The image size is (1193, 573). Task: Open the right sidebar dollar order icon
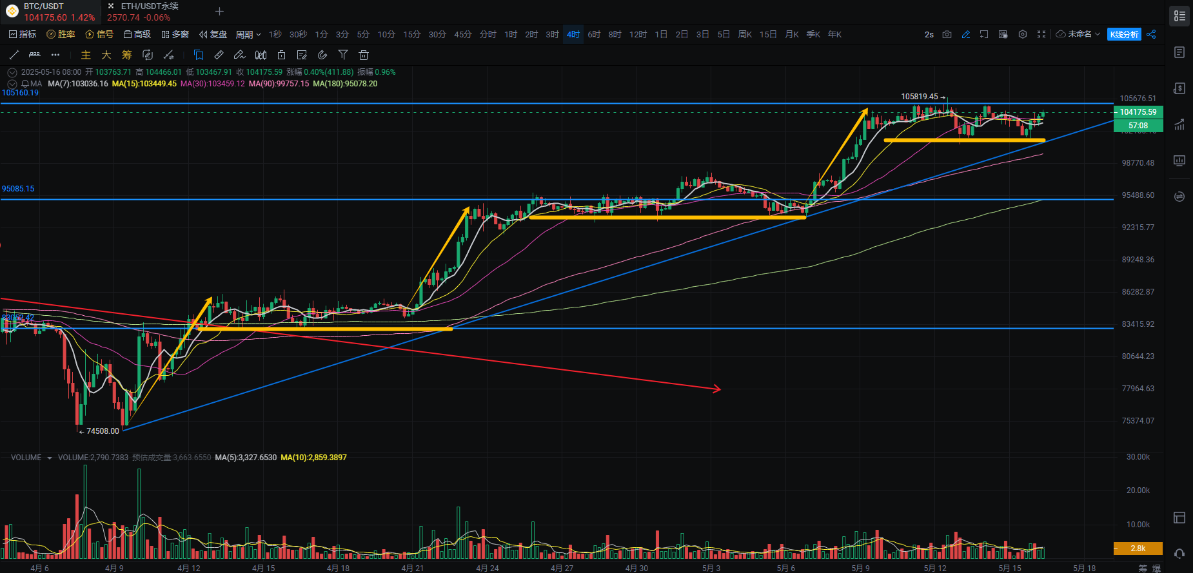point(1179,88)
